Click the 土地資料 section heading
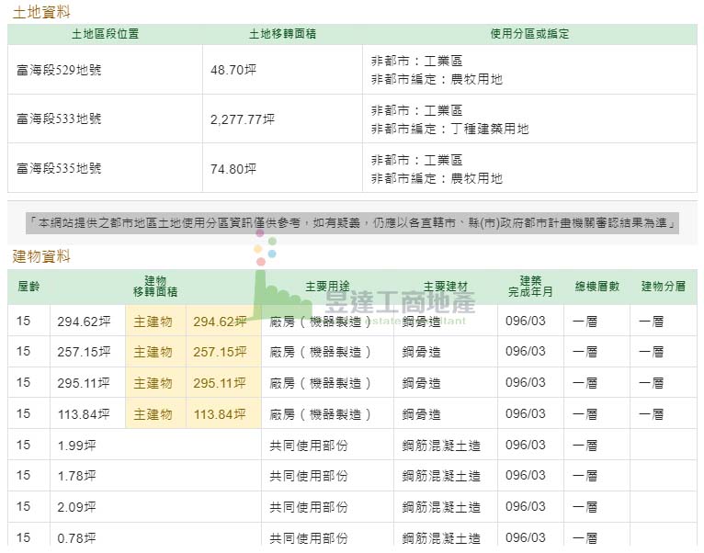This screenshot has height=553, width=704. click(x=40, y=12)
